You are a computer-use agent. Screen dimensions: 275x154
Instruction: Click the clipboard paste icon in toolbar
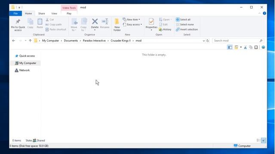click(256, 47)
